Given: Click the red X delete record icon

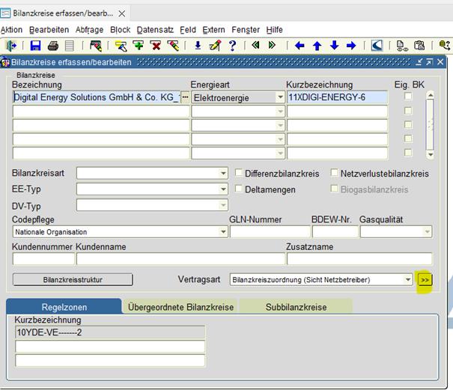Looking at the screenshot, I should click(156, 46).
